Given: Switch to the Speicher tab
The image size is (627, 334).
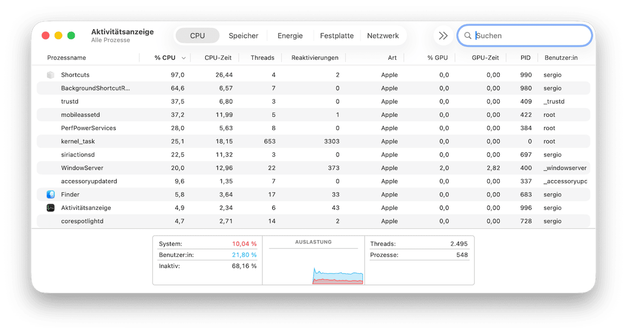Looking at the screenshot, I should [x=243, y=36].
